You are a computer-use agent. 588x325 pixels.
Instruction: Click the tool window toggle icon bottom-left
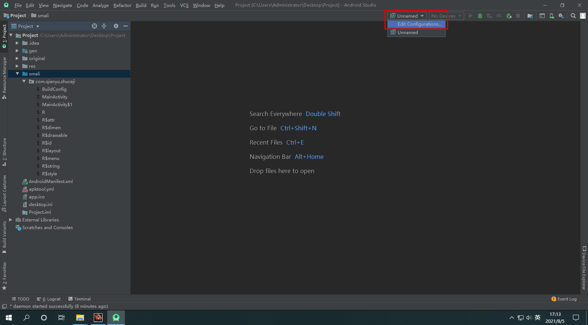click(4, 306)
